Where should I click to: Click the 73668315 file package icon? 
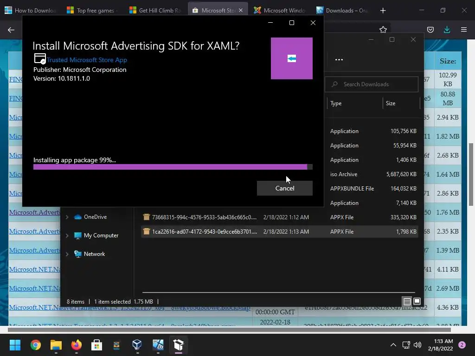point(146,217)
